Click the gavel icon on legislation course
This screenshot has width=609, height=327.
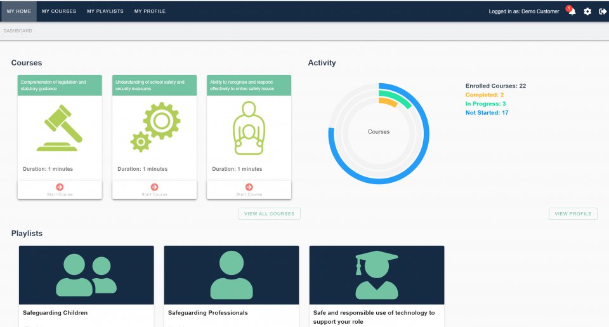pyautogui.click(x=60, y=128)
